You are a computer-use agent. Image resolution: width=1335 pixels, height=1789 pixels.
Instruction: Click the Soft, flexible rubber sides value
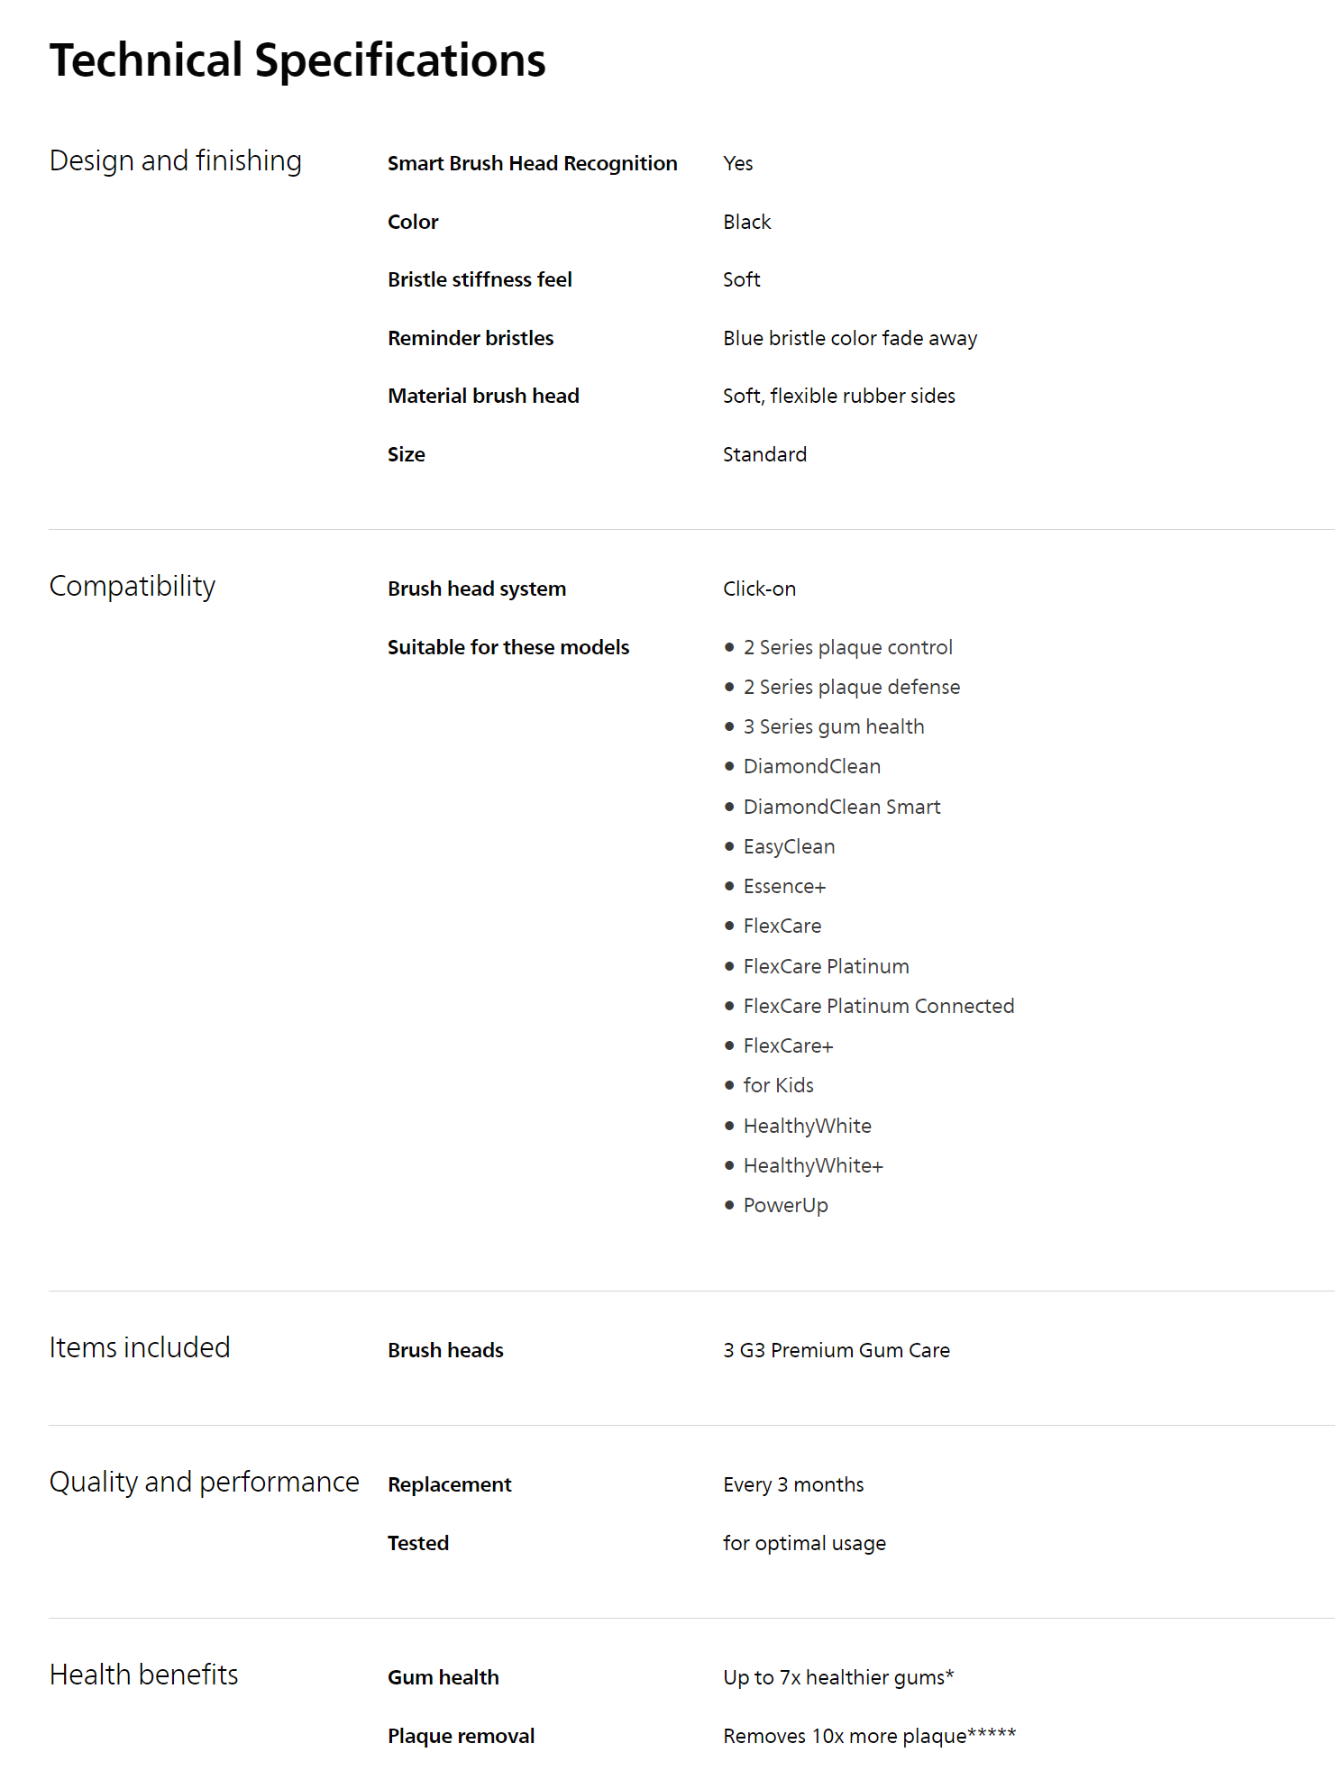[x=838, y=396]
